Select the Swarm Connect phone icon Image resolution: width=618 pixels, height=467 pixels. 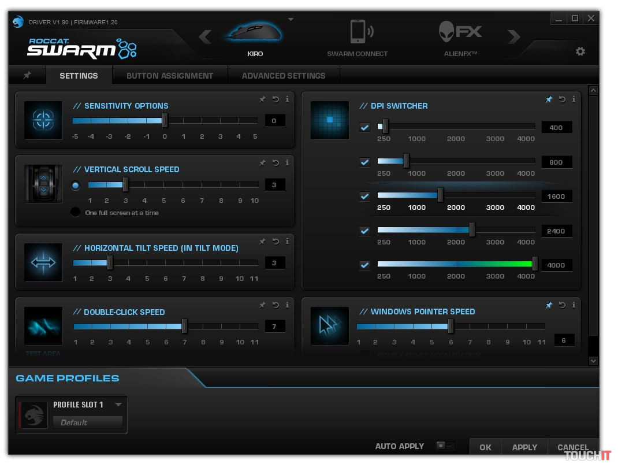tap(358, 32)
